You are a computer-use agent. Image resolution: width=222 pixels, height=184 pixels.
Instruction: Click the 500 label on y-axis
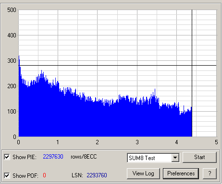12,10
